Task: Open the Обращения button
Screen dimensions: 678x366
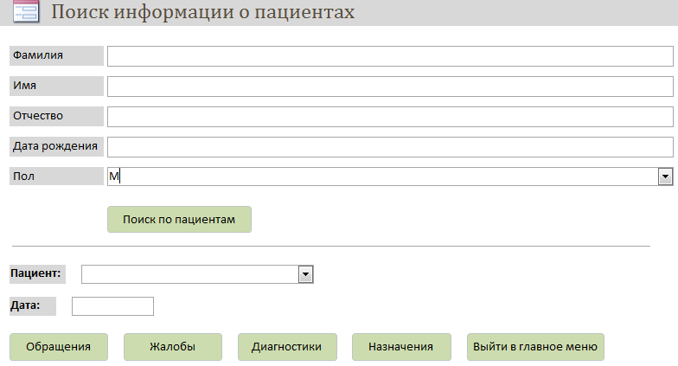Action: pyautogui.click(x=59, y=347)
